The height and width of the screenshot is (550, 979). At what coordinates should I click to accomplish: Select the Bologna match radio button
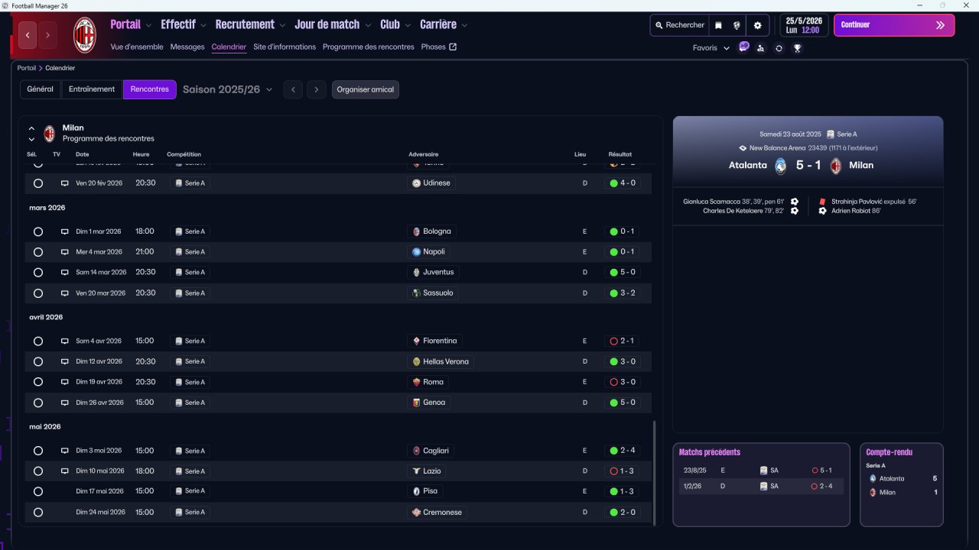click(x=38, y=231)
